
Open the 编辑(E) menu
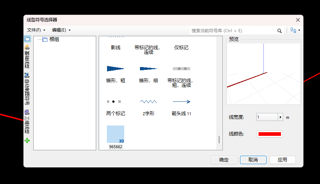point(61,30)
